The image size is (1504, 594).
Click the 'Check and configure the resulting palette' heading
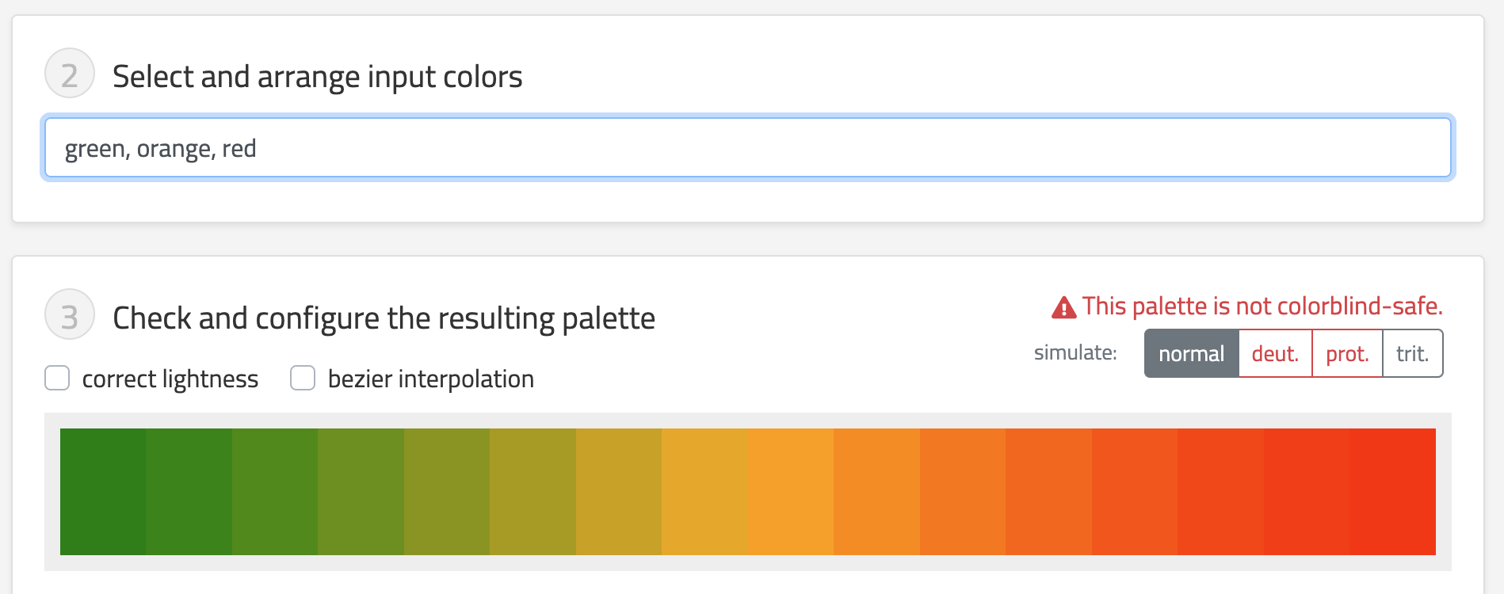click(x=384, y=318)
